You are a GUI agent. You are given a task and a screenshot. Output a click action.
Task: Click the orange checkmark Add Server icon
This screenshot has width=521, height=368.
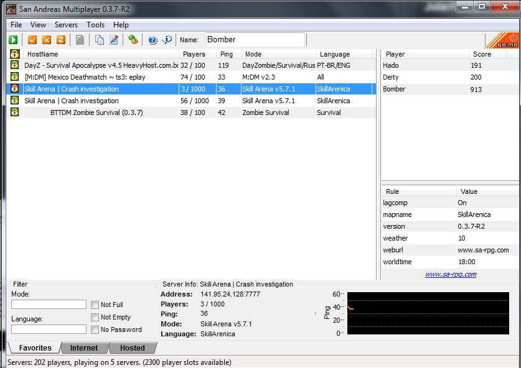pos(32,40)
